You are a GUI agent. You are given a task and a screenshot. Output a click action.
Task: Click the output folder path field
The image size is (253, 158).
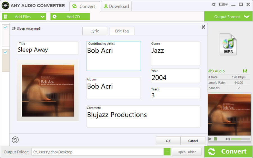[x=98, y=152]
